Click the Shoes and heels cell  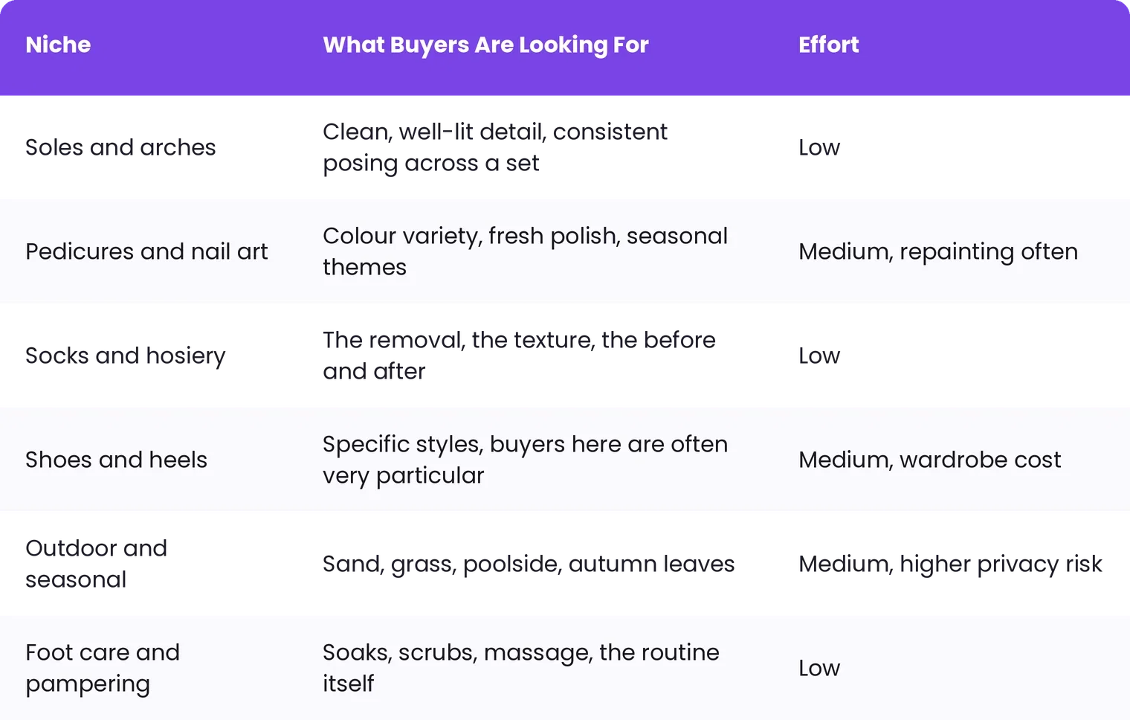116,460
